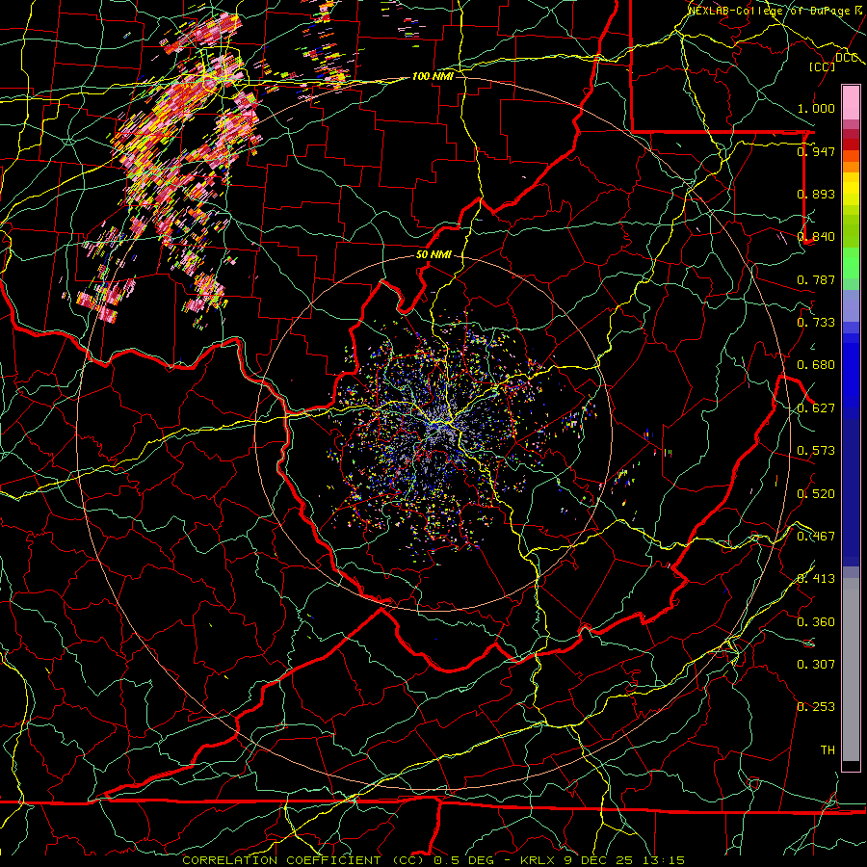
Task: Click the 0.840 scale value
Action: 816,237
